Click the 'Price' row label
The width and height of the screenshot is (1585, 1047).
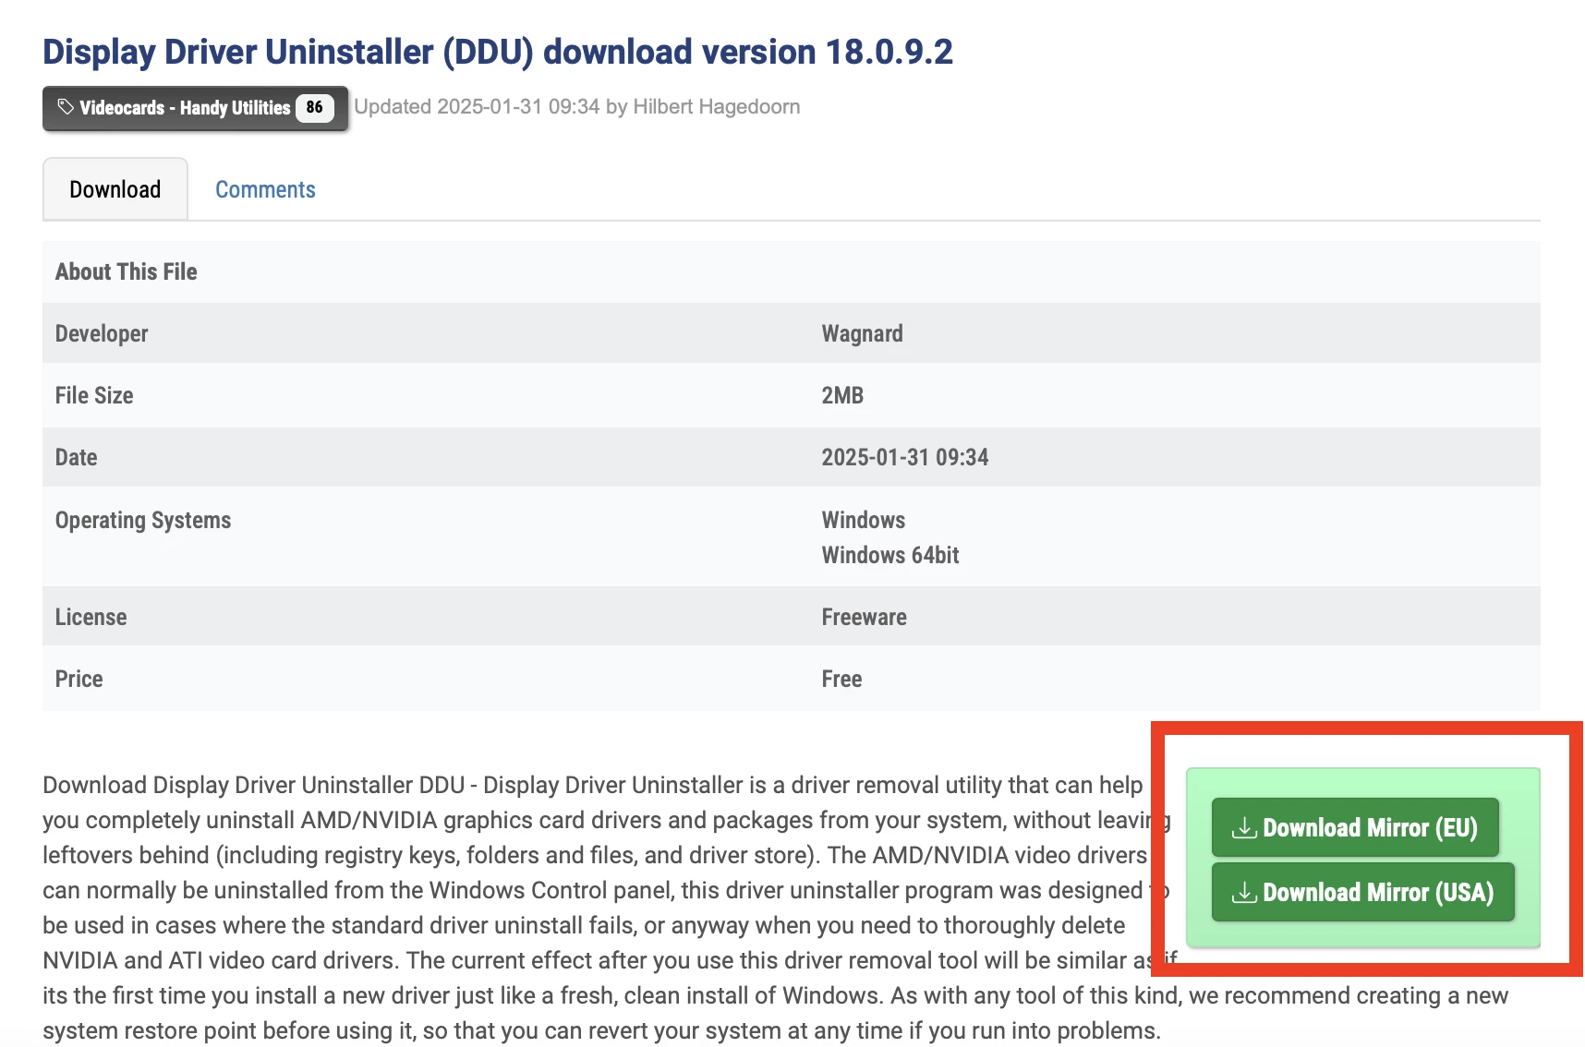[79, 679]
